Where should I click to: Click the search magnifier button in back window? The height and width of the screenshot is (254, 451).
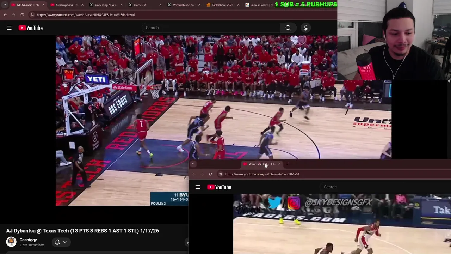pyautogui.click(x=288, y=28)
